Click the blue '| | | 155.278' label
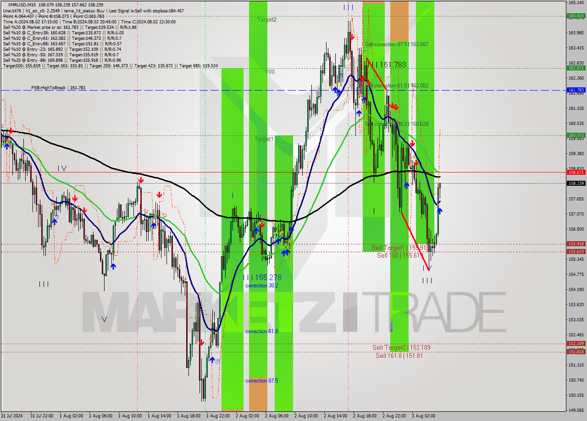The height and width of the screenshot is (421, 587). pos(261,277)
